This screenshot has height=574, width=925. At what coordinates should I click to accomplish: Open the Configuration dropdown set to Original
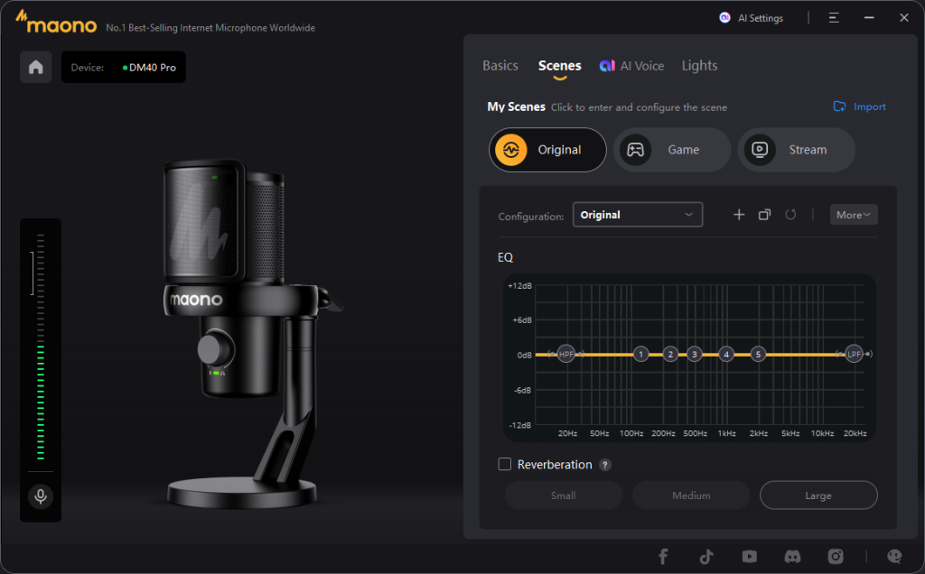point(638,215)
